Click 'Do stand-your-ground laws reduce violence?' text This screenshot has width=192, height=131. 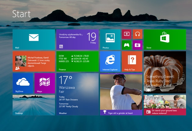click(164, 112)
